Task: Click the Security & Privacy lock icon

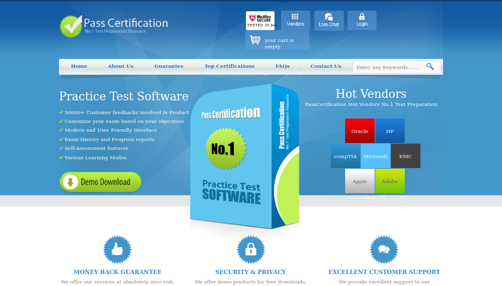Action: [250, 250]
